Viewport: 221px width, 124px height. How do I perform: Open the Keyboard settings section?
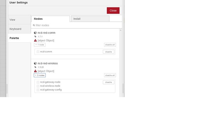pos(19,29)
